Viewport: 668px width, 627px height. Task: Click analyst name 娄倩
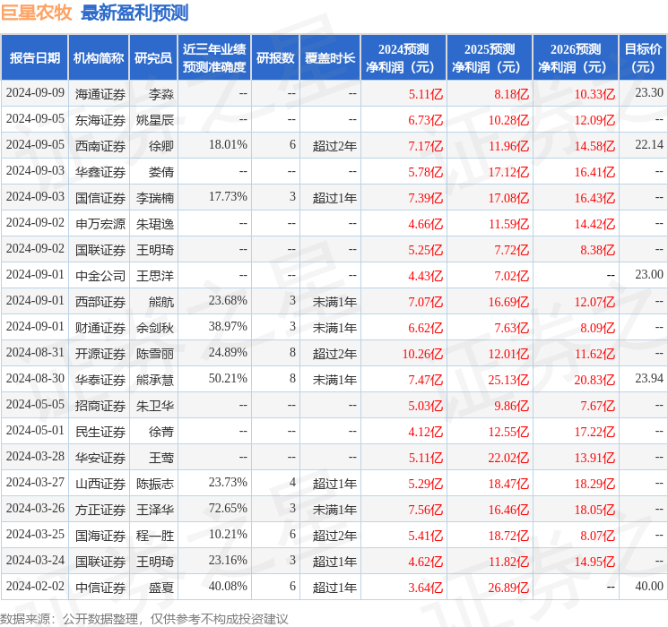(161, 172)
